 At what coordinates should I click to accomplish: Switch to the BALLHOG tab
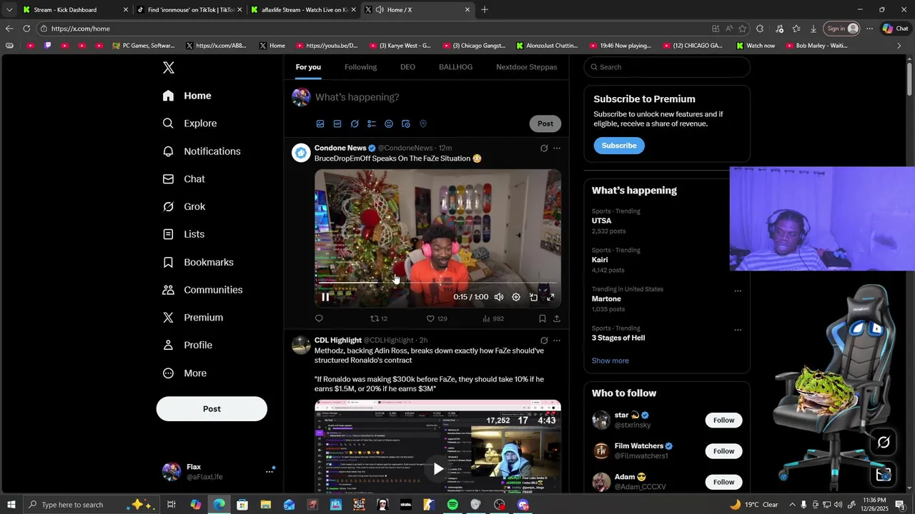coord(455,67)
